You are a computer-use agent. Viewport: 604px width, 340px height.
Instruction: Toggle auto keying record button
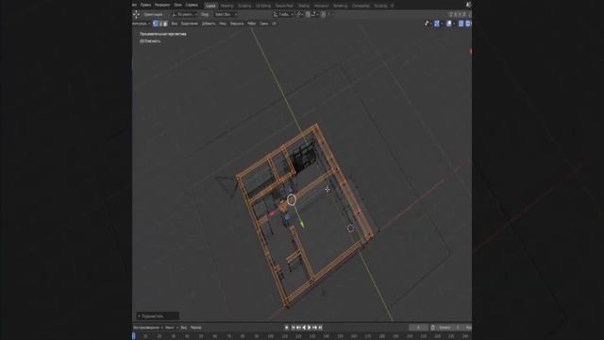(x=287, y=328)
